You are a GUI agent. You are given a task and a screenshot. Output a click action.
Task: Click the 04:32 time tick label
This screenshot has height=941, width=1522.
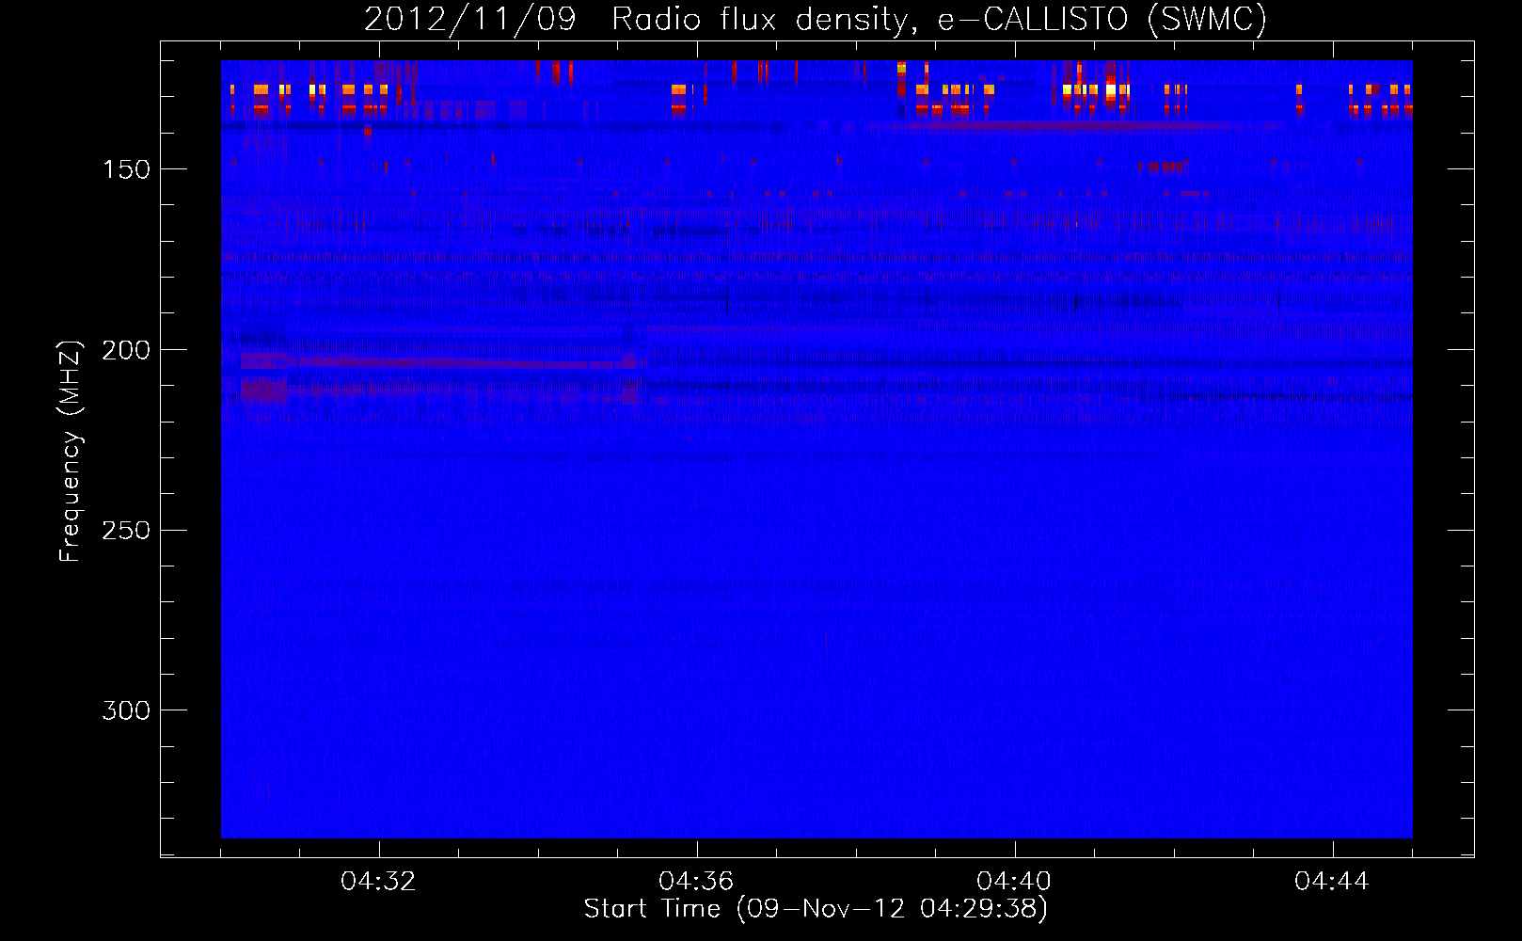[x=378, y=882]
